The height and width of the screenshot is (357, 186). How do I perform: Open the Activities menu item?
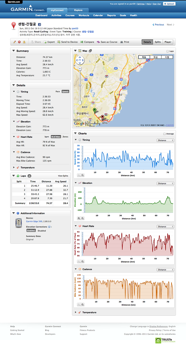[56, 15]
